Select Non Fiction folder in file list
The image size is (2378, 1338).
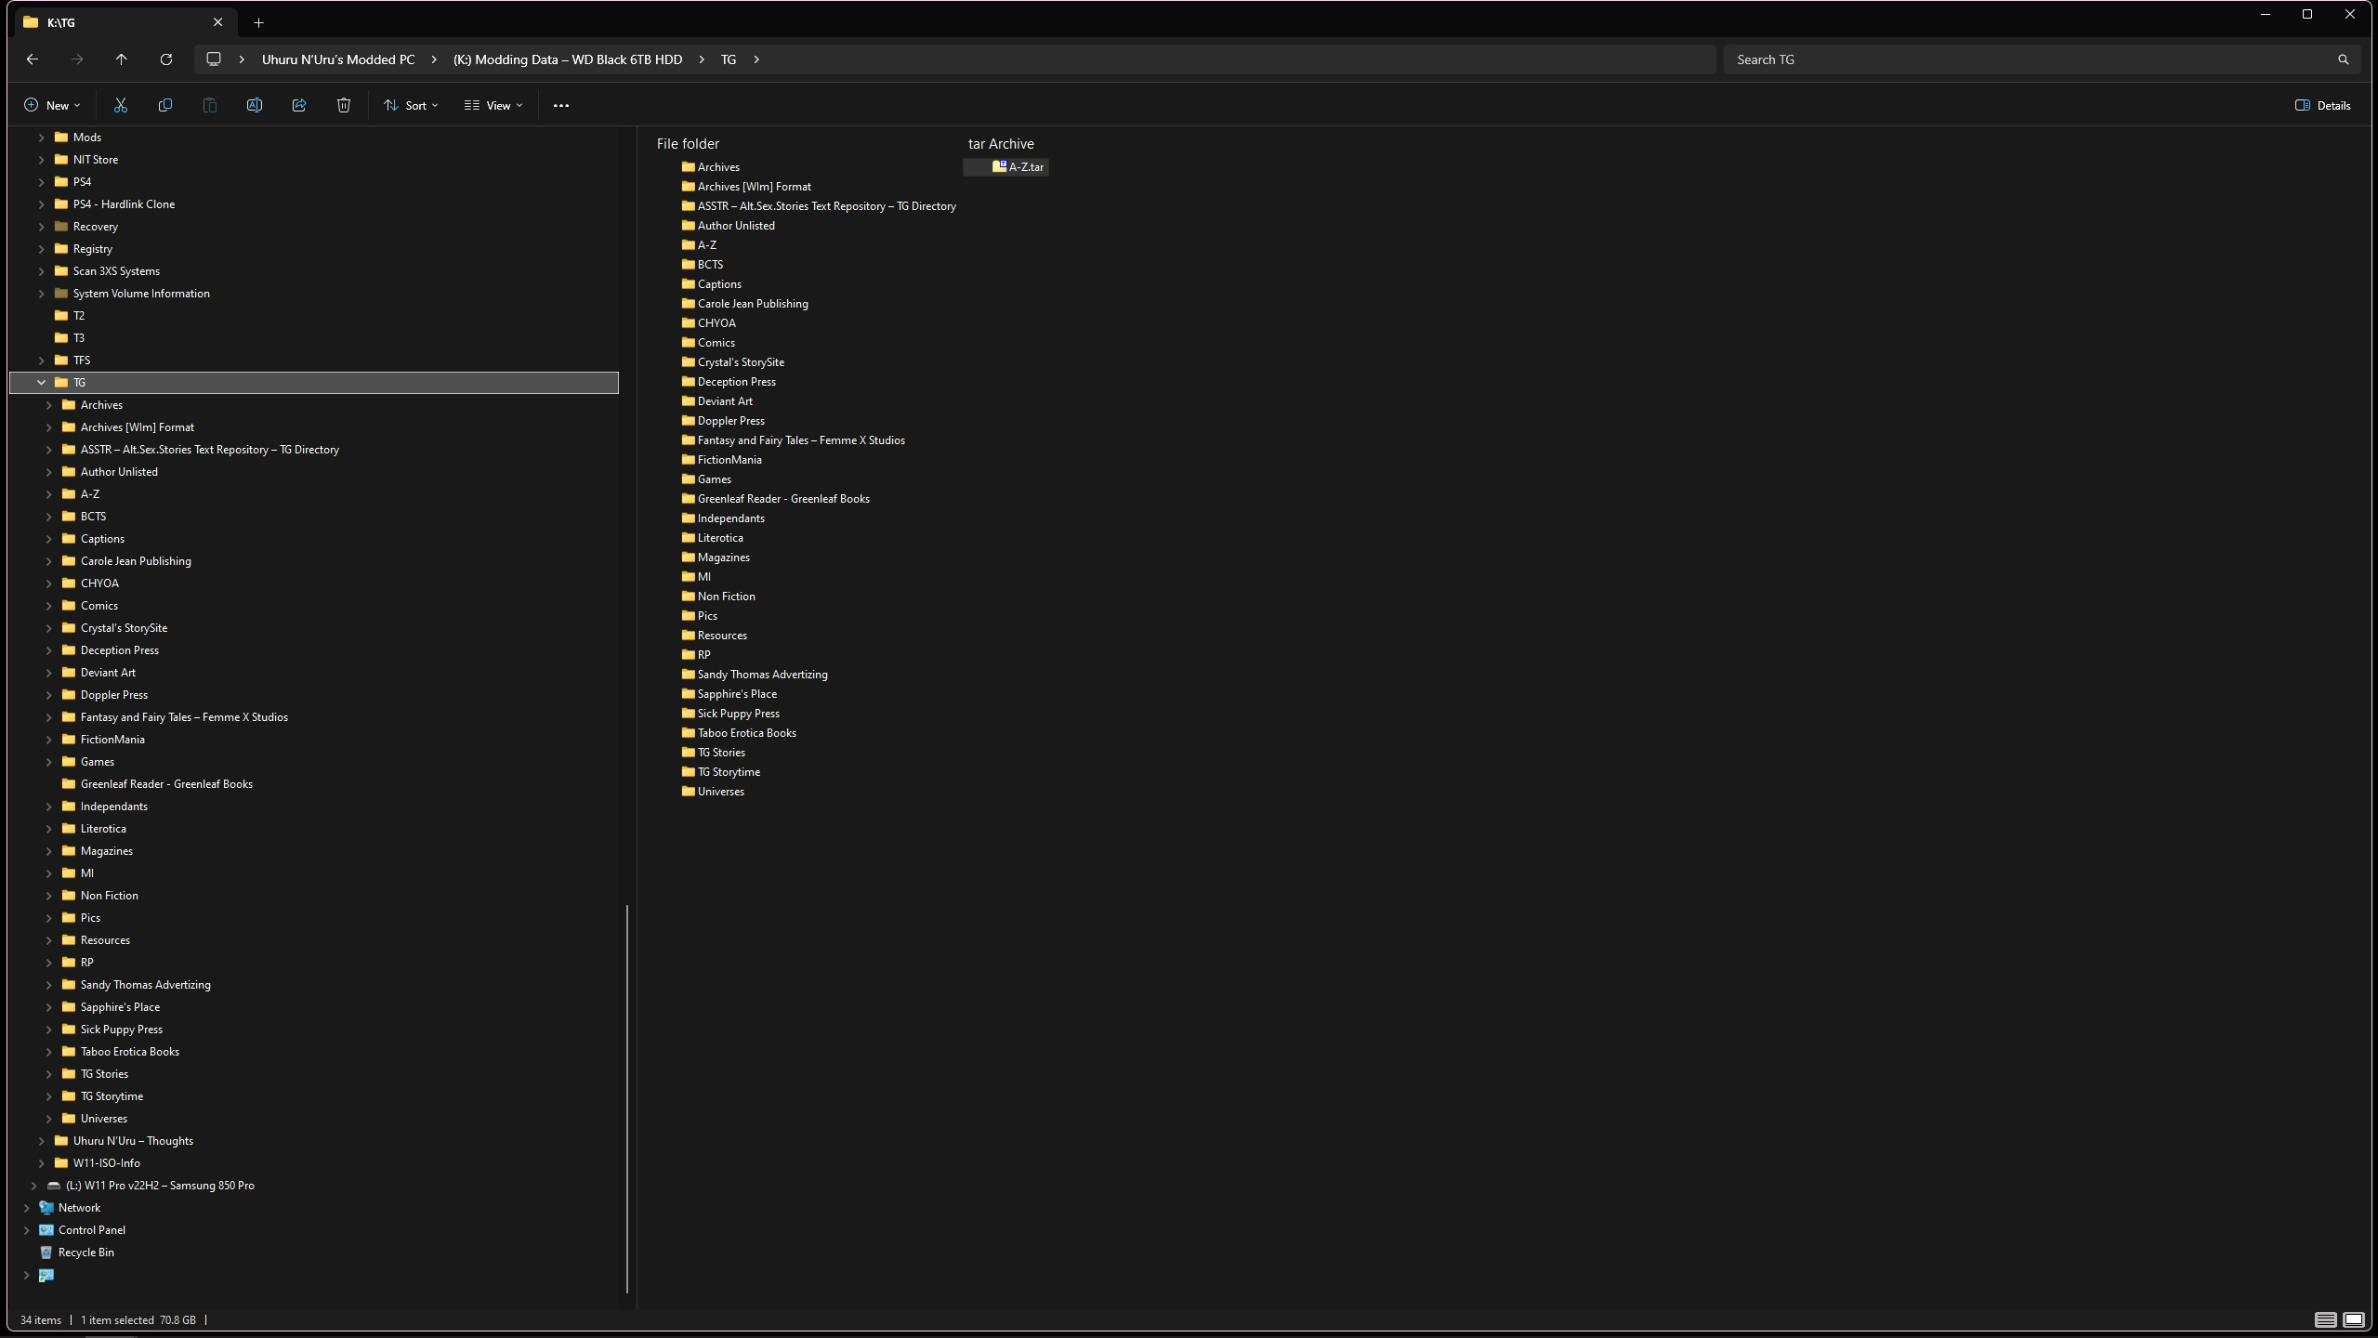coord(726,597)
